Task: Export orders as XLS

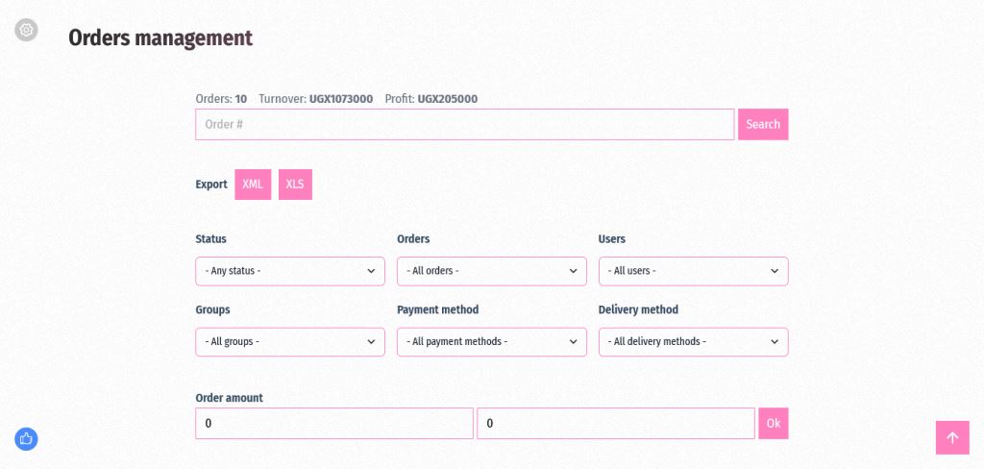Action: [x=295, y=185]
